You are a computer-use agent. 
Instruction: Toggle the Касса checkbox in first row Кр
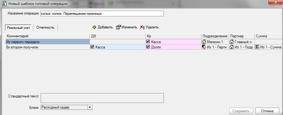(x=148, y=42)
